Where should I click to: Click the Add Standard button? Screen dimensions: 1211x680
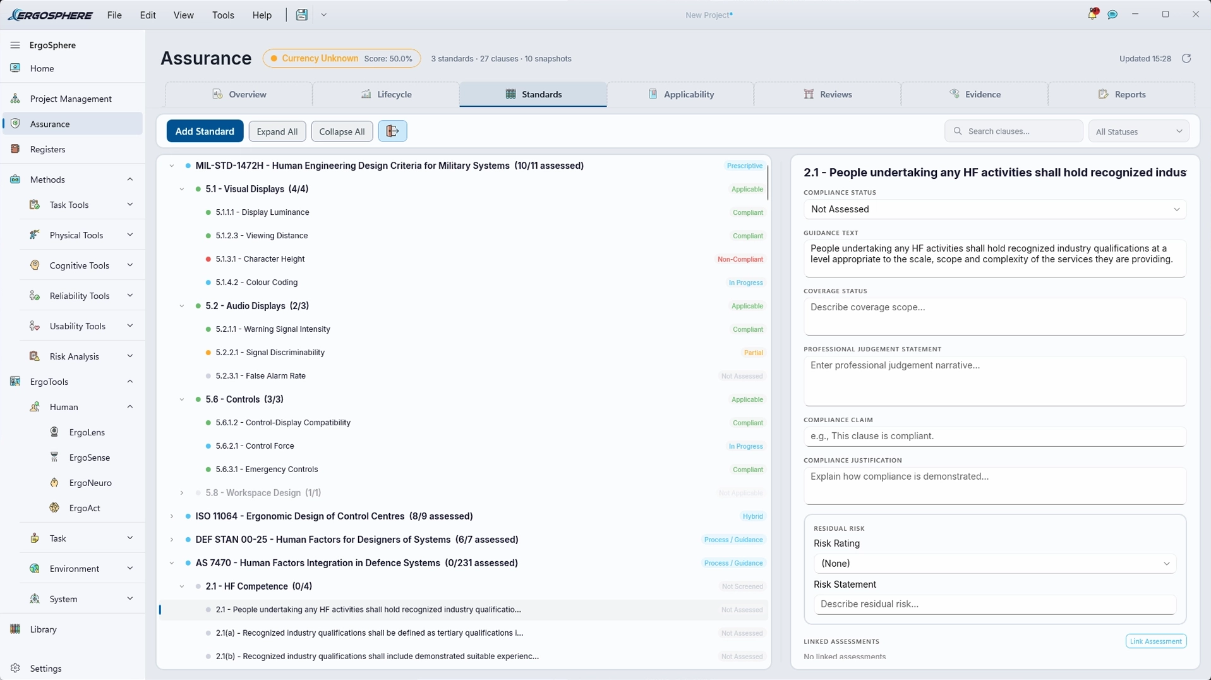tap(205, 131)
